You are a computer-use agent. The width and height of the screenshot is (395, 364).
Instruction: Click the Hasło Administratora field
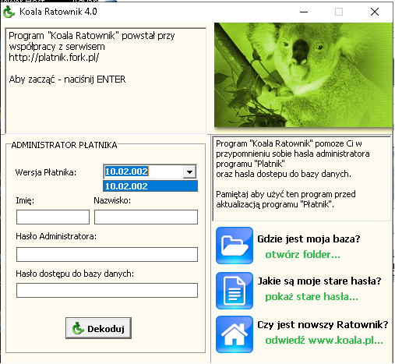(x=107, y=255)
